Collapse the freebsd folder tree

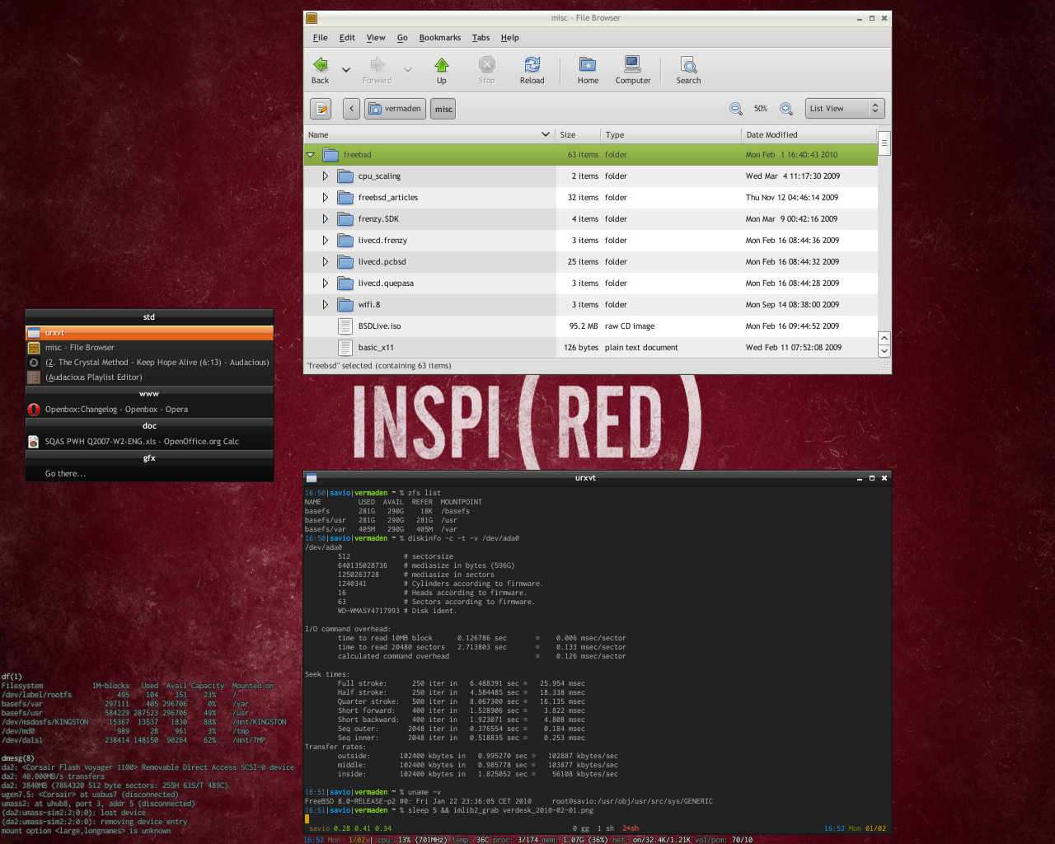click(x=311, y=155)
